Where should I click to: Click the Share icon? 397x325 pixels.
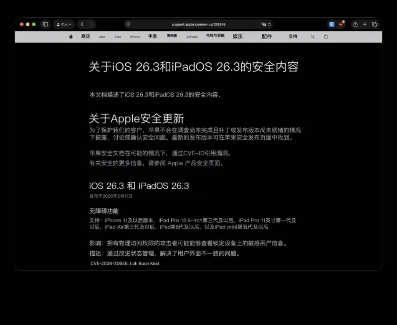coord(355,24)
